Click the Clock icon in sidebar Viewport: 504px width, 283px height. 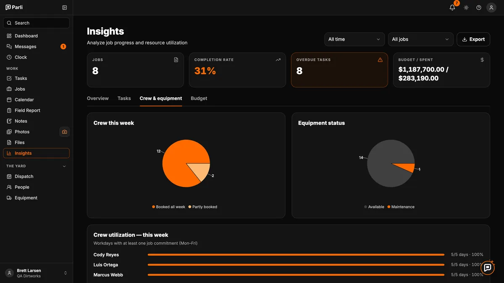(x=9, y=57)
